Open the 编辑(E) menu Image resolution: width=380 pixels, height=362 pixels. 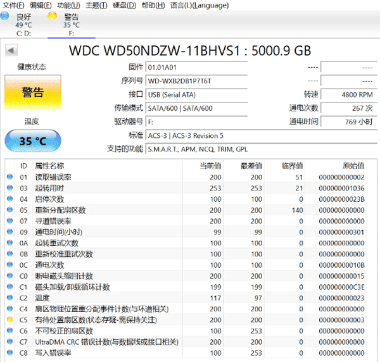pyautogui.click(x=41, y=5)
